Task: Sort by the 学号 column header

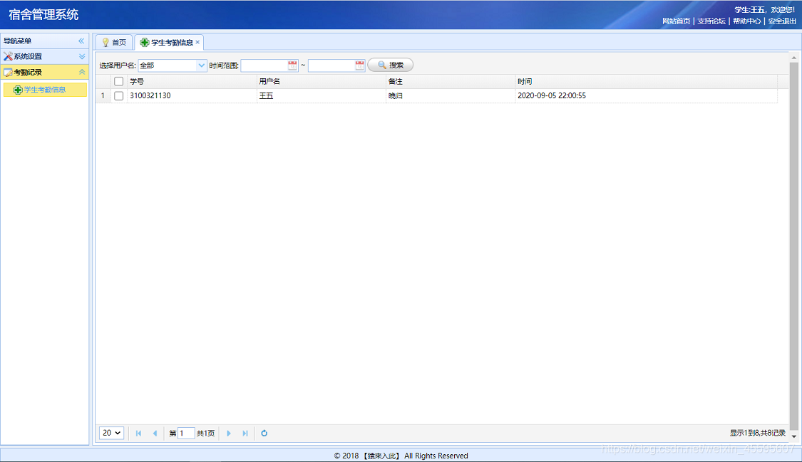Action: 192,82
